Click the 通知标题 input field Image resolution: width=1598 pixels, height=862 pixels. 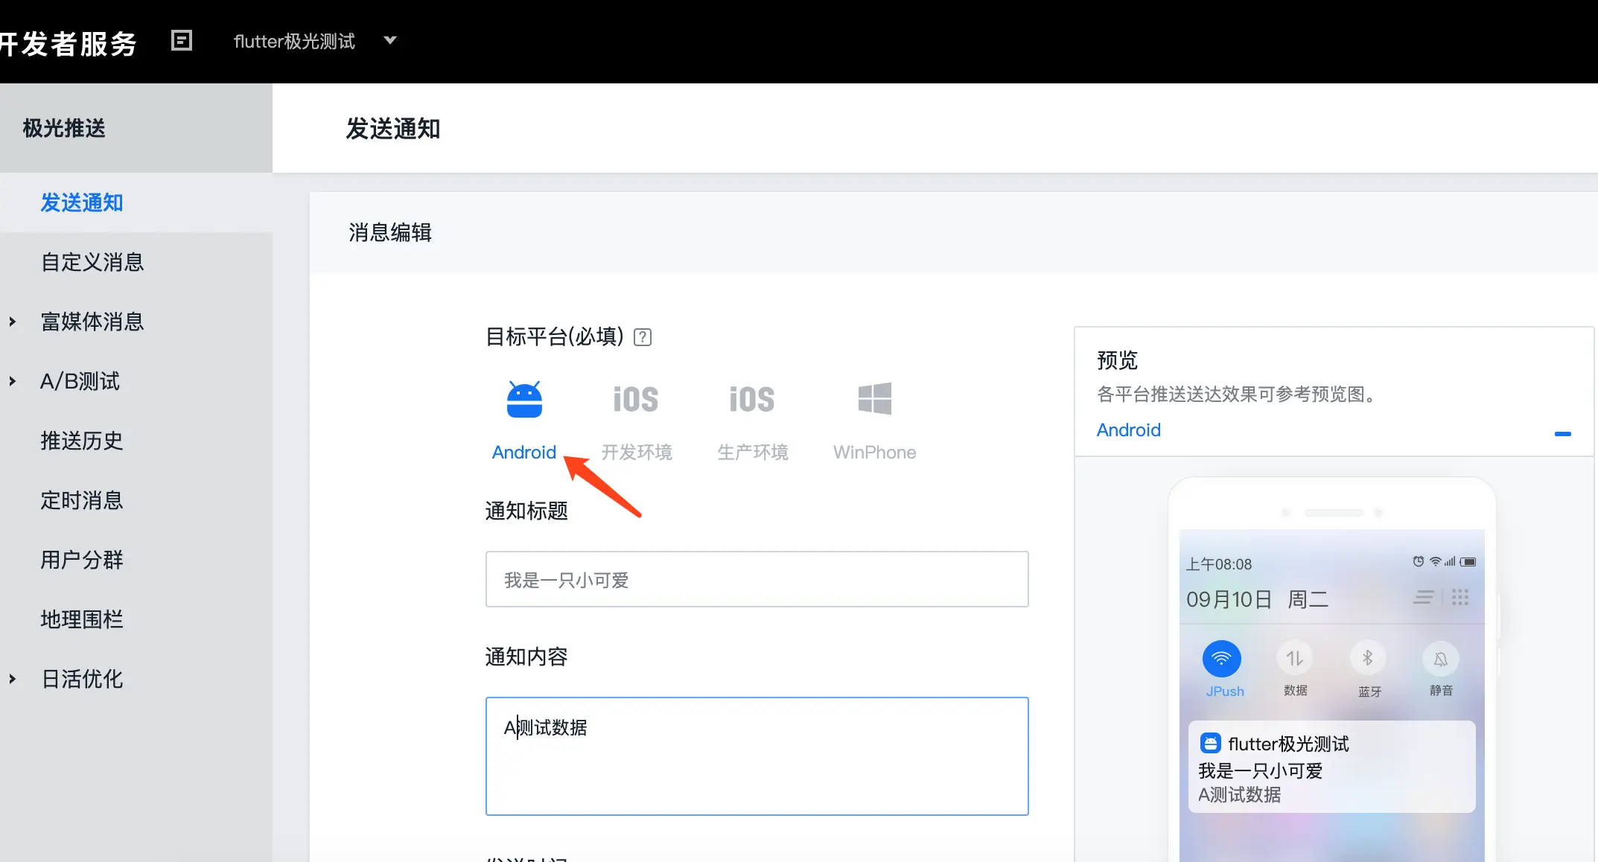(x=757, y=579)
